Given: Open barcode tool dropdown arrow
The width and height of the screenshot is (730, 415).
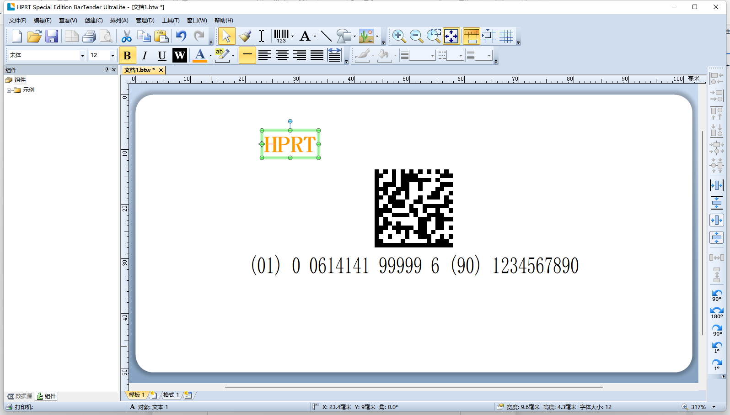Looking at the screenshot, I should pyautogui.click(x=293, y=37).
